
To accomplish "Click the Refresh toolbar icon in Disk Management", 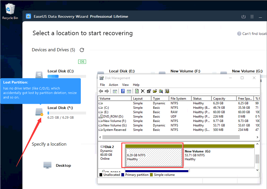I will click(x=137, y=91).
